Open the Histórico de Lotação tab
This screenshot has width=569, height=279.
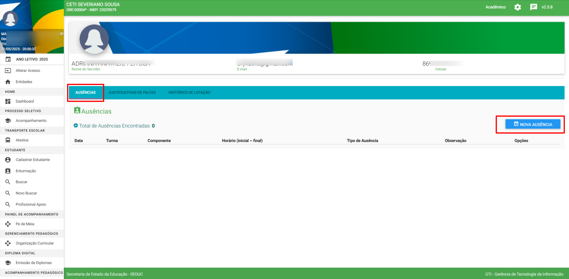pyautogui.click(x=189, y=92)
